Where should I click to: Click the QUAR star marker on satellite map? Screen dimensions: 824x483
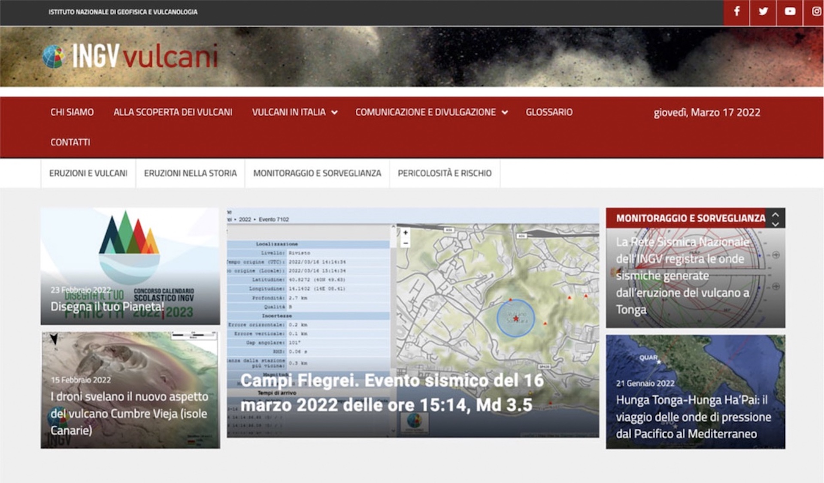pos(659,362)
